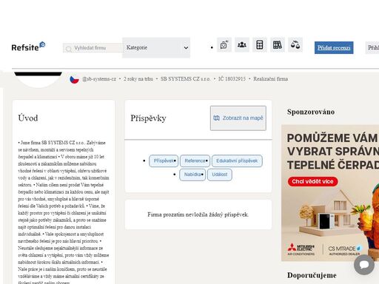The width and height of the screenshot is (379, 284).
Task: Click 'Firma prozatím nevložila žádný příspěvek' message
Action: click(198, 214)
